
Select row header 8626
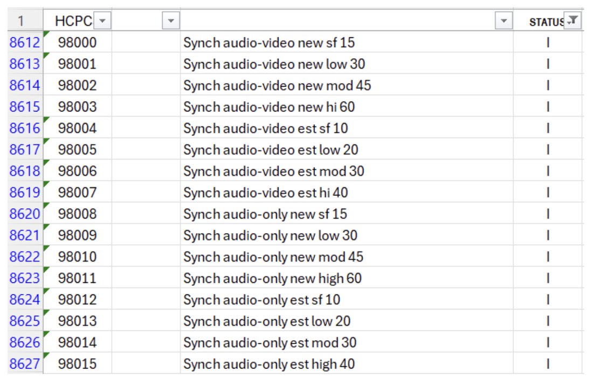click(25, 342)
